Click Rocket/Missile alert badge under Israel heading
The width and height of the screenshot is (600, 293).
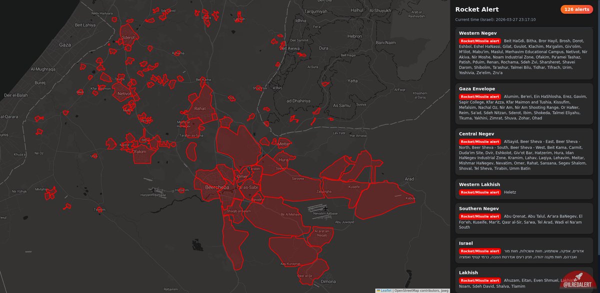480,251
